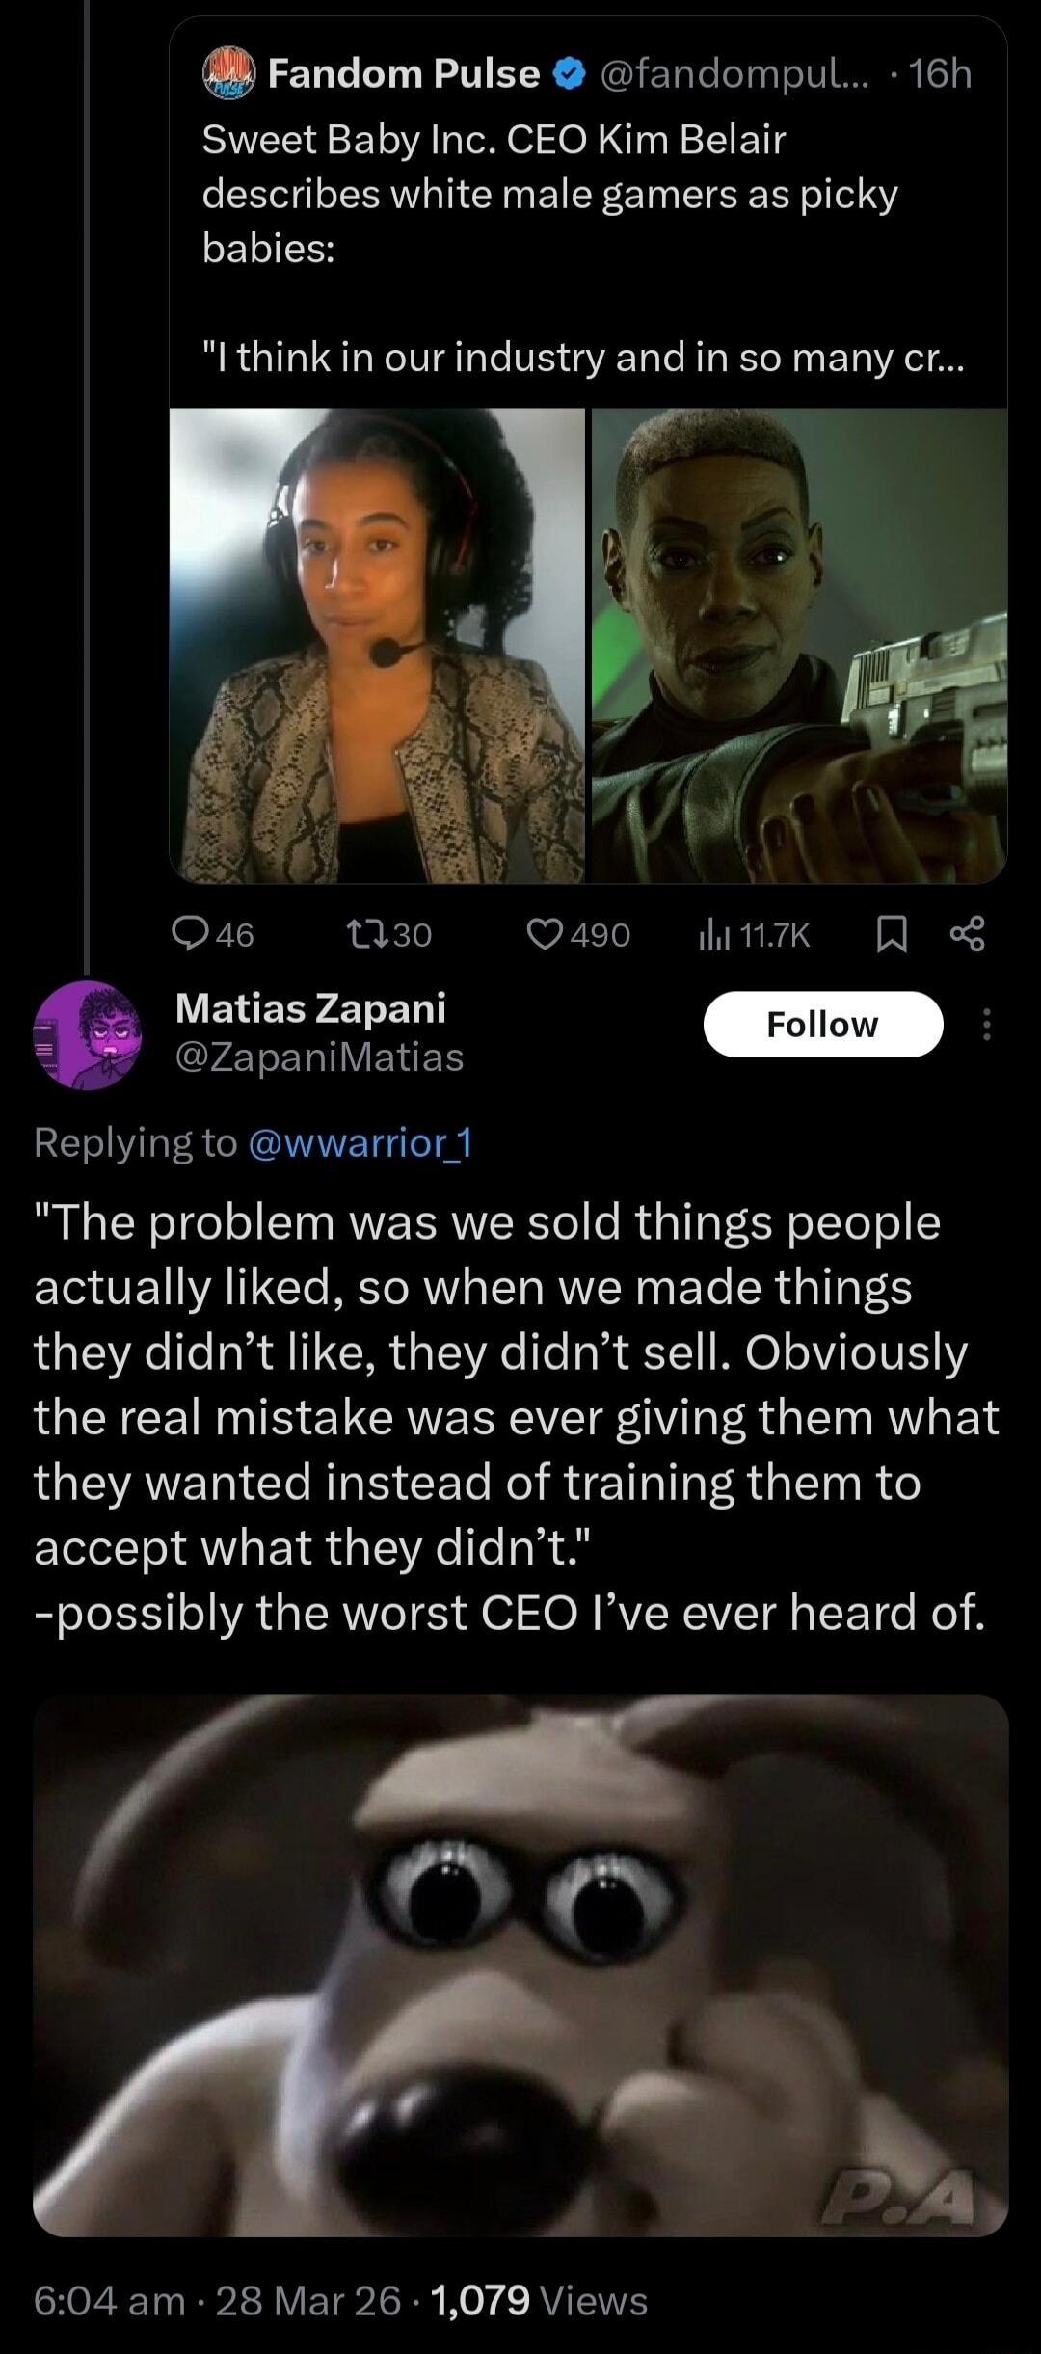1041x2354 pixels.
Task: Bookmark the Fandom Pulse tweet
Action: coord(892,934)
